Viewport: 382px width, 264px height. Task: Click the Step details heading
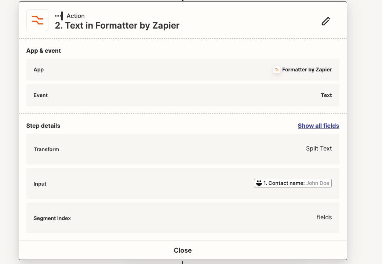pyautogui.click(x=43, y=126)
